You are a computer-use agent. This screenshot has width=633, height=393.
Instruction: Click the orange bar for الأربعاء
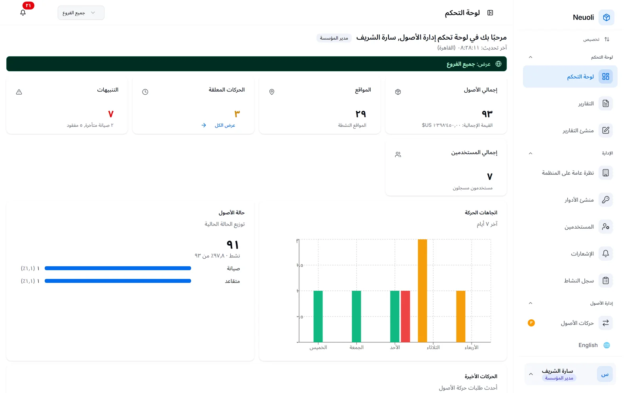click(461, 317)
